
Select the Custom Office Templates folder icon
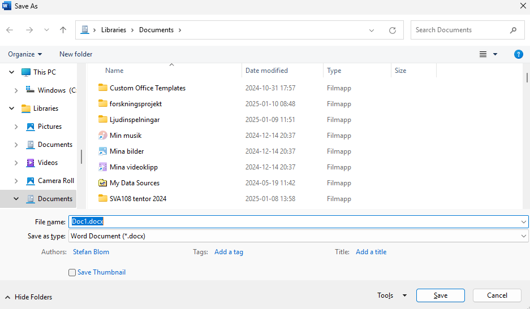pyautogui.click(x=103, y=88)
